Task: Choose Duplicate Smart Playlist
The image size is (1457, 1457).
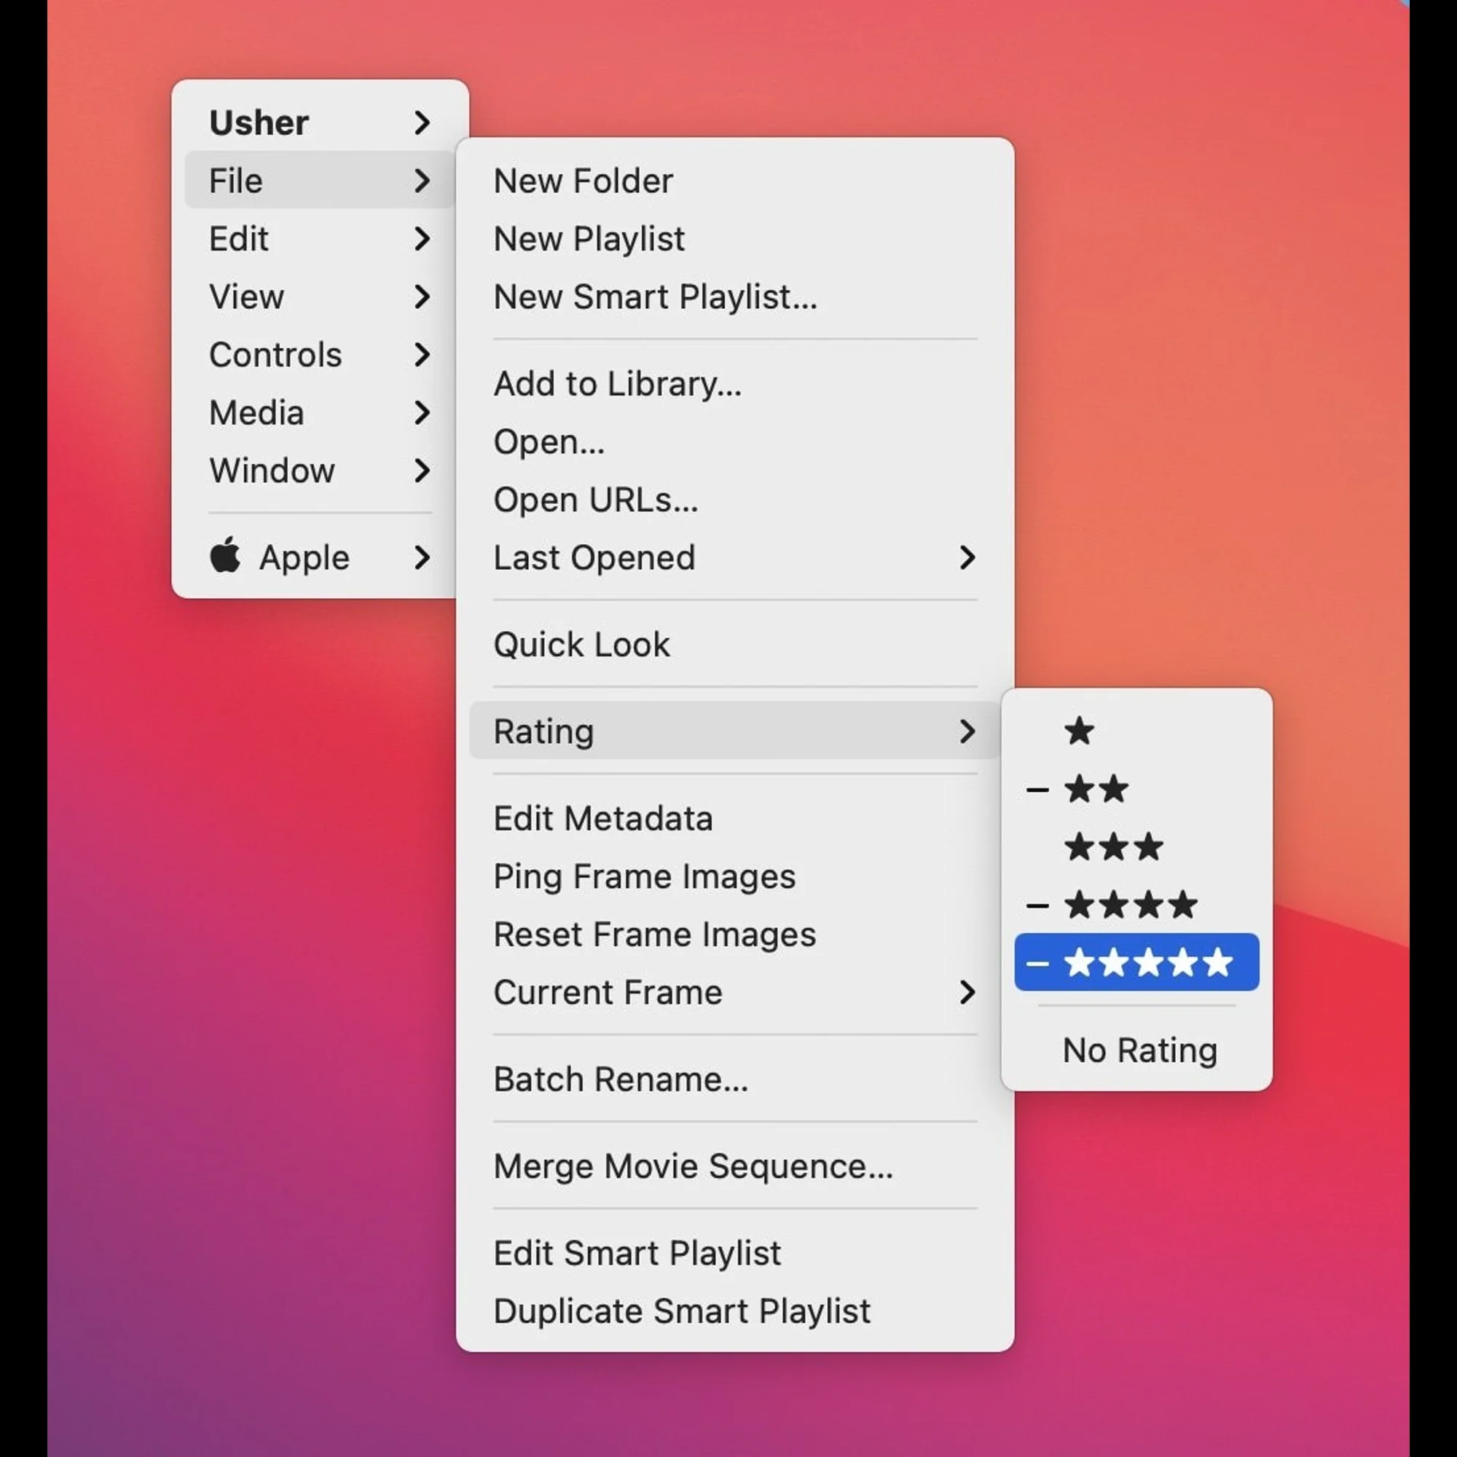Action: [x=734, y=1311]
